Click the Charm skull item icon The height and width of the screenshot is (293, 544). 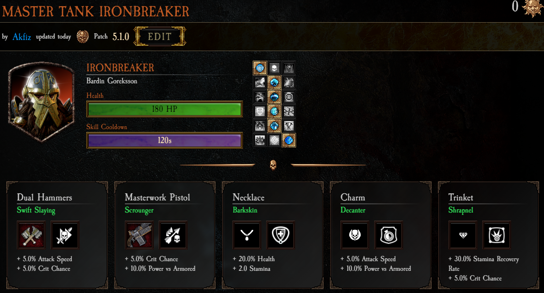(354, 235)
